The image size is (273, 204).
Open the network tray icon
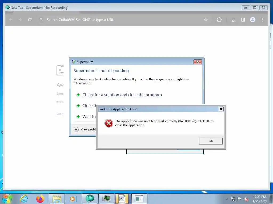[x=233, y=199]
